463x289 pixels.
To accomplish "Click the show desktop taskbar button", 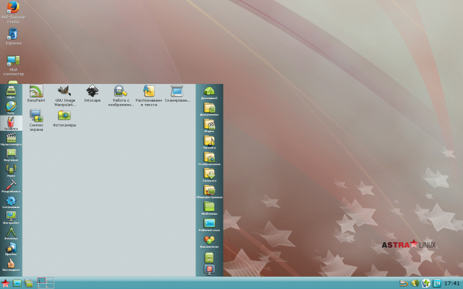I will (x=17, y=284).
